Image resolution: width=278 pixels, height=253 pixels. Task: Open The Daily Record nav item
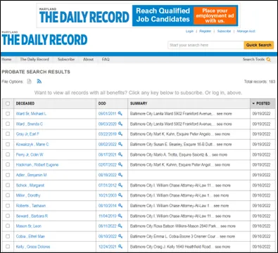point(34,60)
